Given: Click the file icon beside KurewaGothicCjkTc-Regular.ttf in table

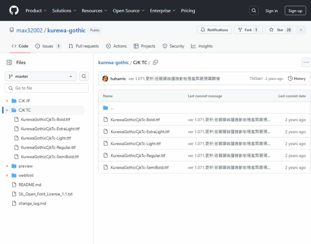Looking at the screenshot, I should tap(106, 155).
